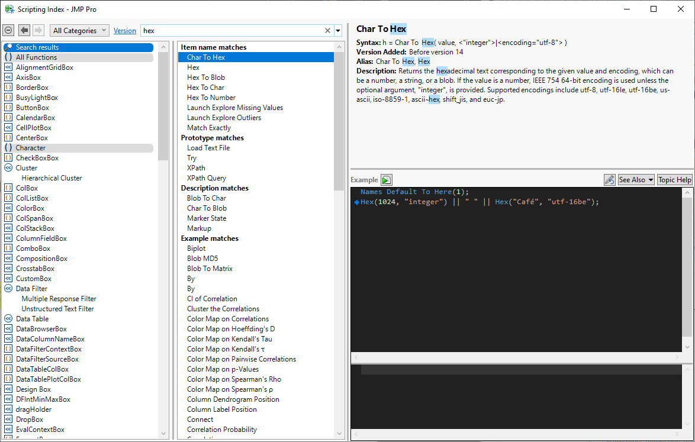Click the AlignmentGridBox icon
Viewport: 695px width, 442px height.
(8, 67)
